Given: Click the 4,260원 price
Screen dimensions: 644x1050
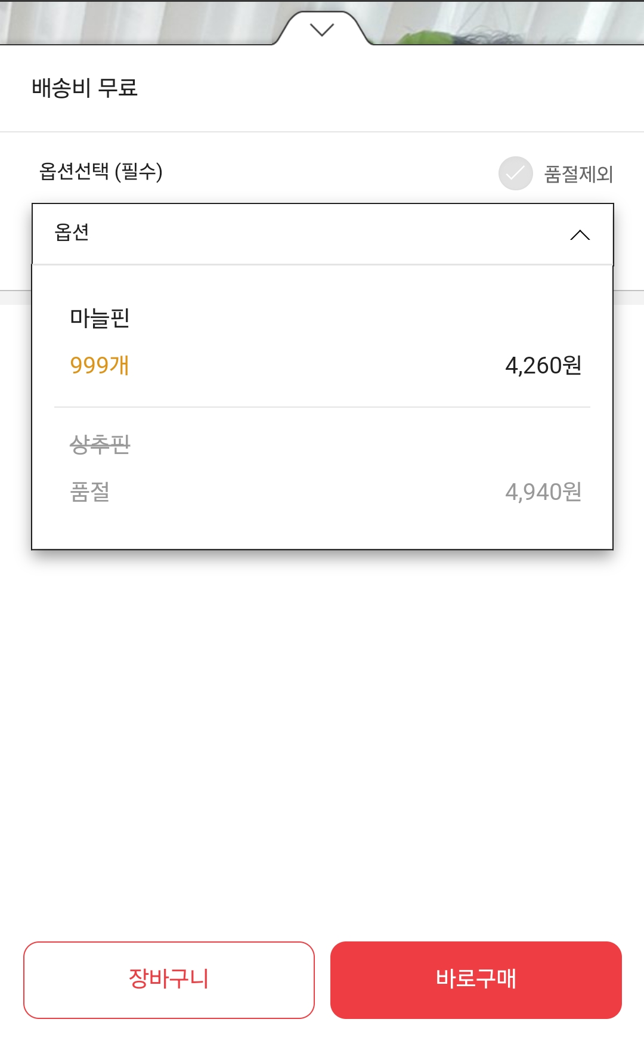Looking at the screenshot, I should 543,365.
